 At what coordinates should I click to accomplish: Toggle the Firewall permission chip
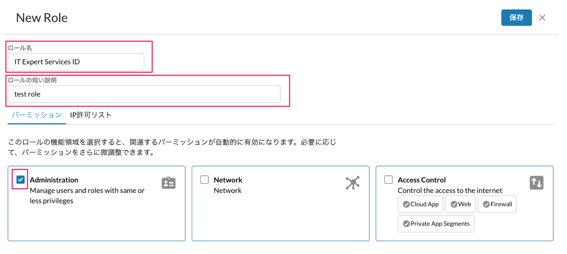point(497,204)
